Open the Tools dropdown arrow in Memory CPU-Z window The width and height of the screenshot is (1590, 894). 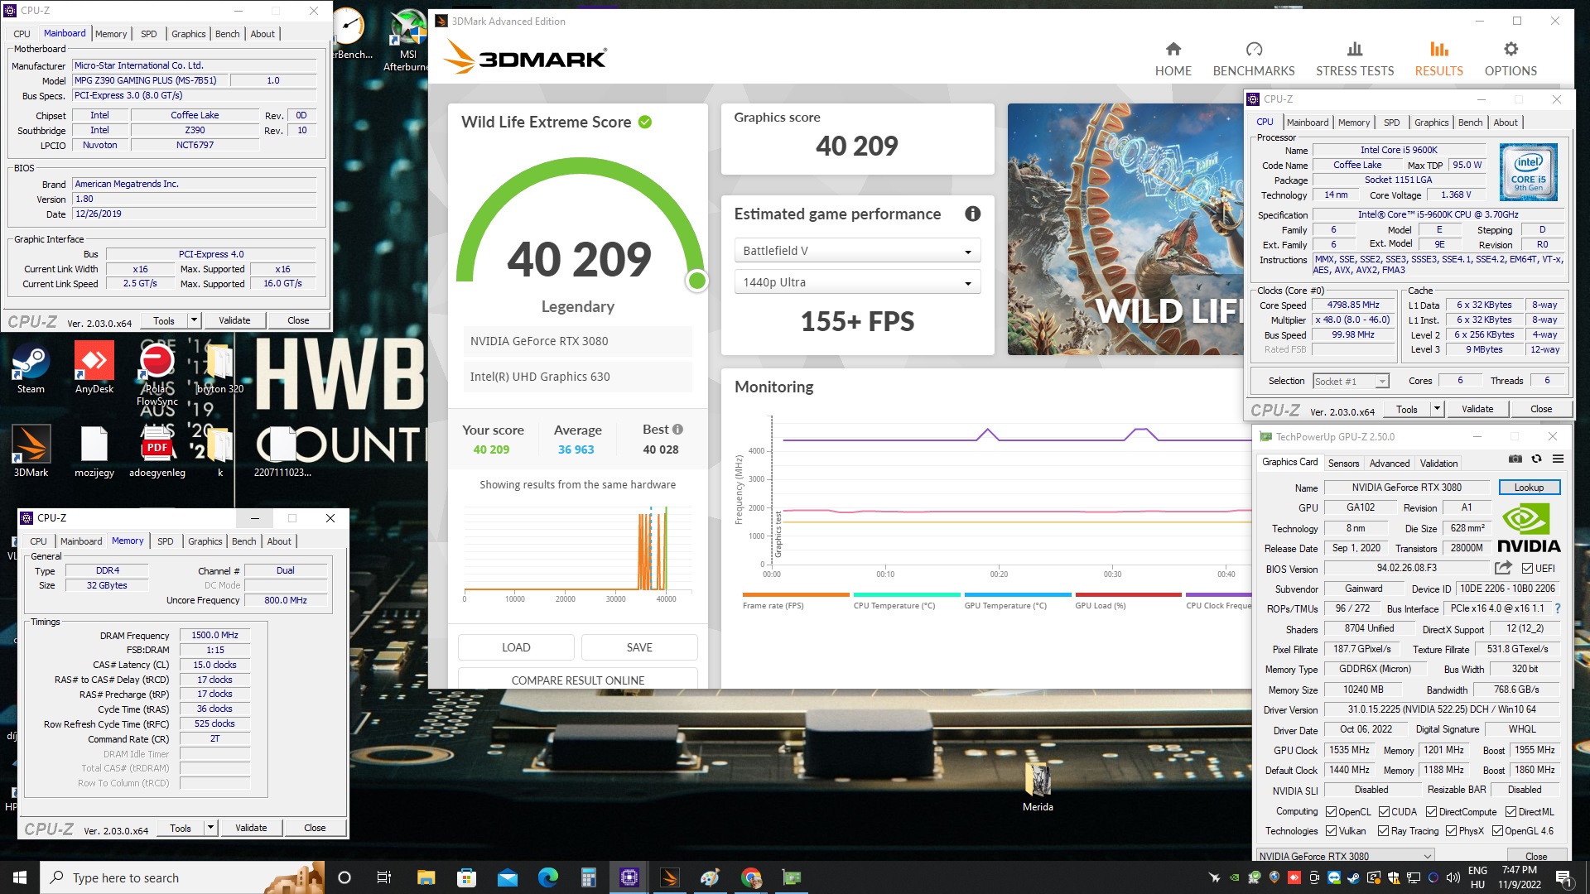tap(210, 828)
